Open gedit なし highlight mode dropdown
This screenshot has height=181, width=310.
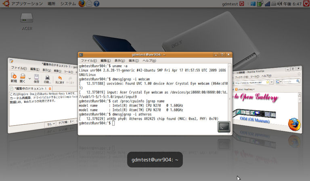click(x=51, y=124)
